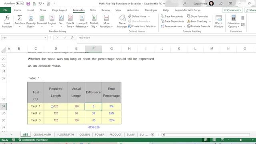
Task: Open Use in Formula dropdown
Action: click(x=139, y=21)
